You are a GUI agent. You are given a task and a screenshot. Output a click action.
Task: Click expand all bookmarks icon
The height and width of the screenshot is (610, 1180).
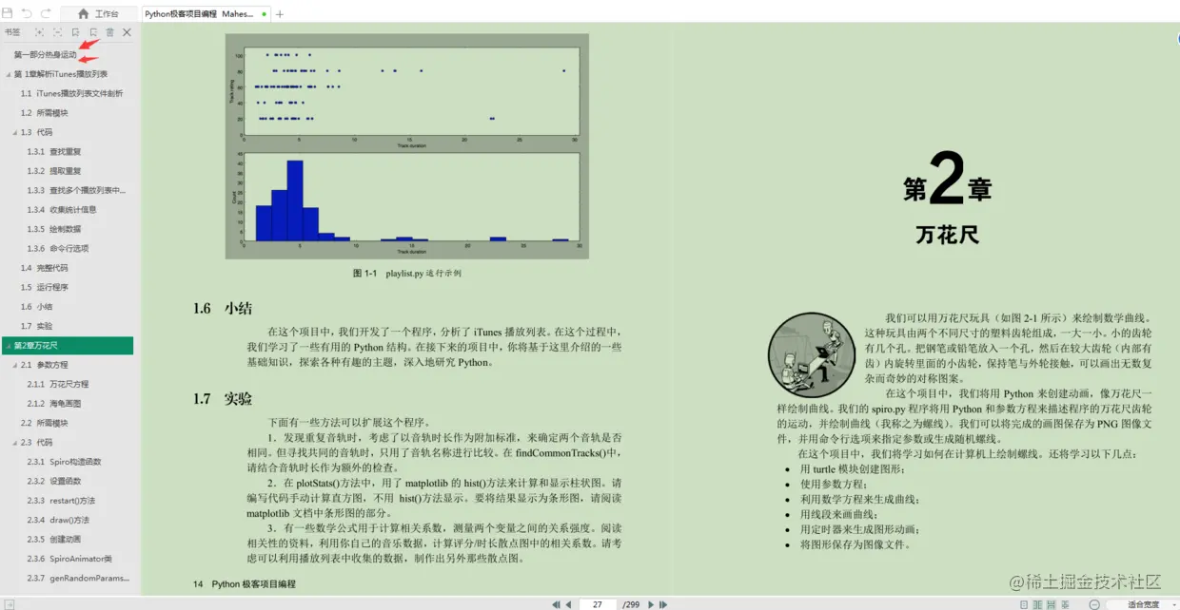[40, 32]
